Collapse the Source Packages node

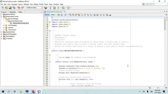tap(4, 19)
